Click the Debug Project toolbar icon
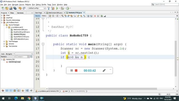The height and width of the screenshot is (101, 179). (x=62, y=8)
